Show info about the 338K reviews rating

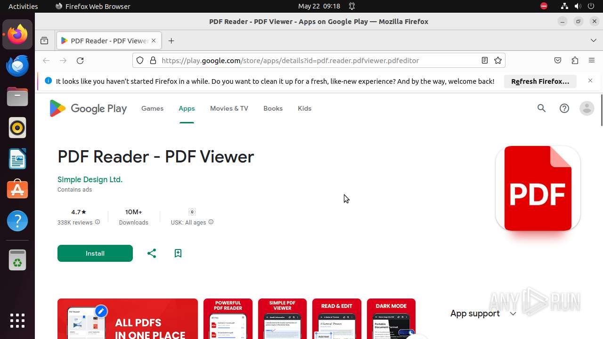98,222
